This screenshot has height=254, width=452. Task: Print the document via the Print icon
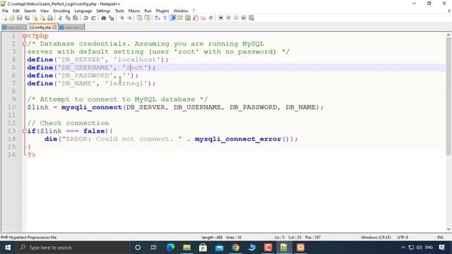pyautogui.click(x=50, y=18)
